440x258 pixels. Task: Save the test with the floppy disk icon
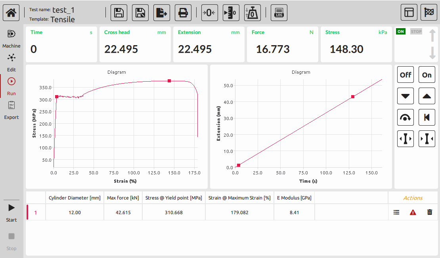click(119, 13)
